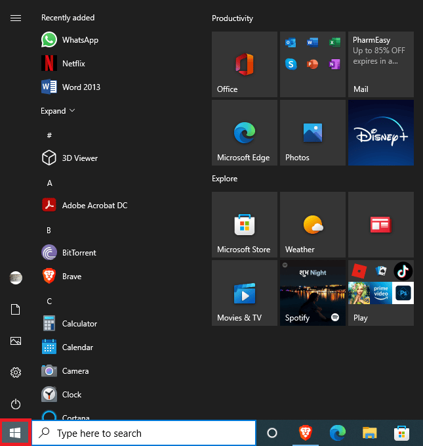Open Settings gear in Start sidebar
The width and height of the screenshot is (423, 446).
[x=16, y=372]
